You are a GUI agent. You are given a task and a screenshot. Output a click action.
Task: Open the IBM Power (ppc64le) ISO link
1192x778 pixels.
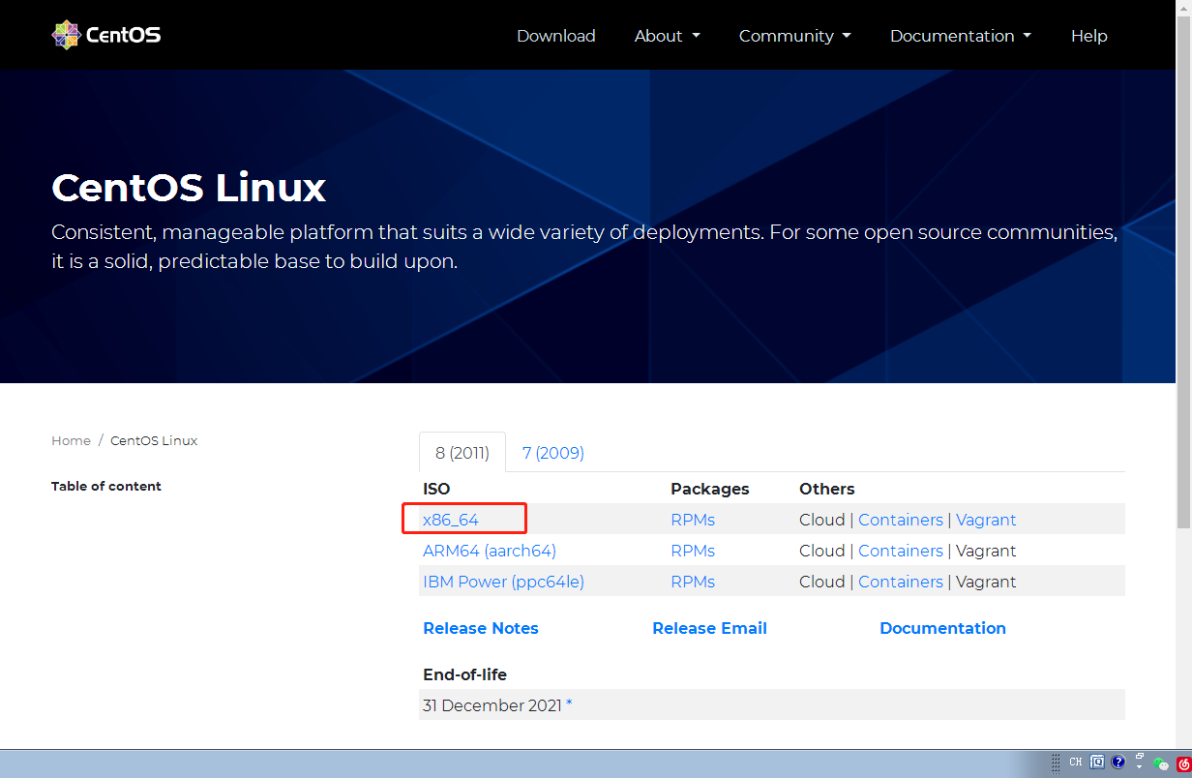click(x=503, y=582)
